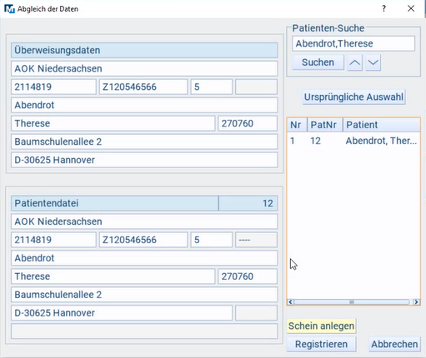Screen dimensions: 426x358
Task: Click Baumschulenallee 2 field in Überweisungsdaten
Action: 144,142
